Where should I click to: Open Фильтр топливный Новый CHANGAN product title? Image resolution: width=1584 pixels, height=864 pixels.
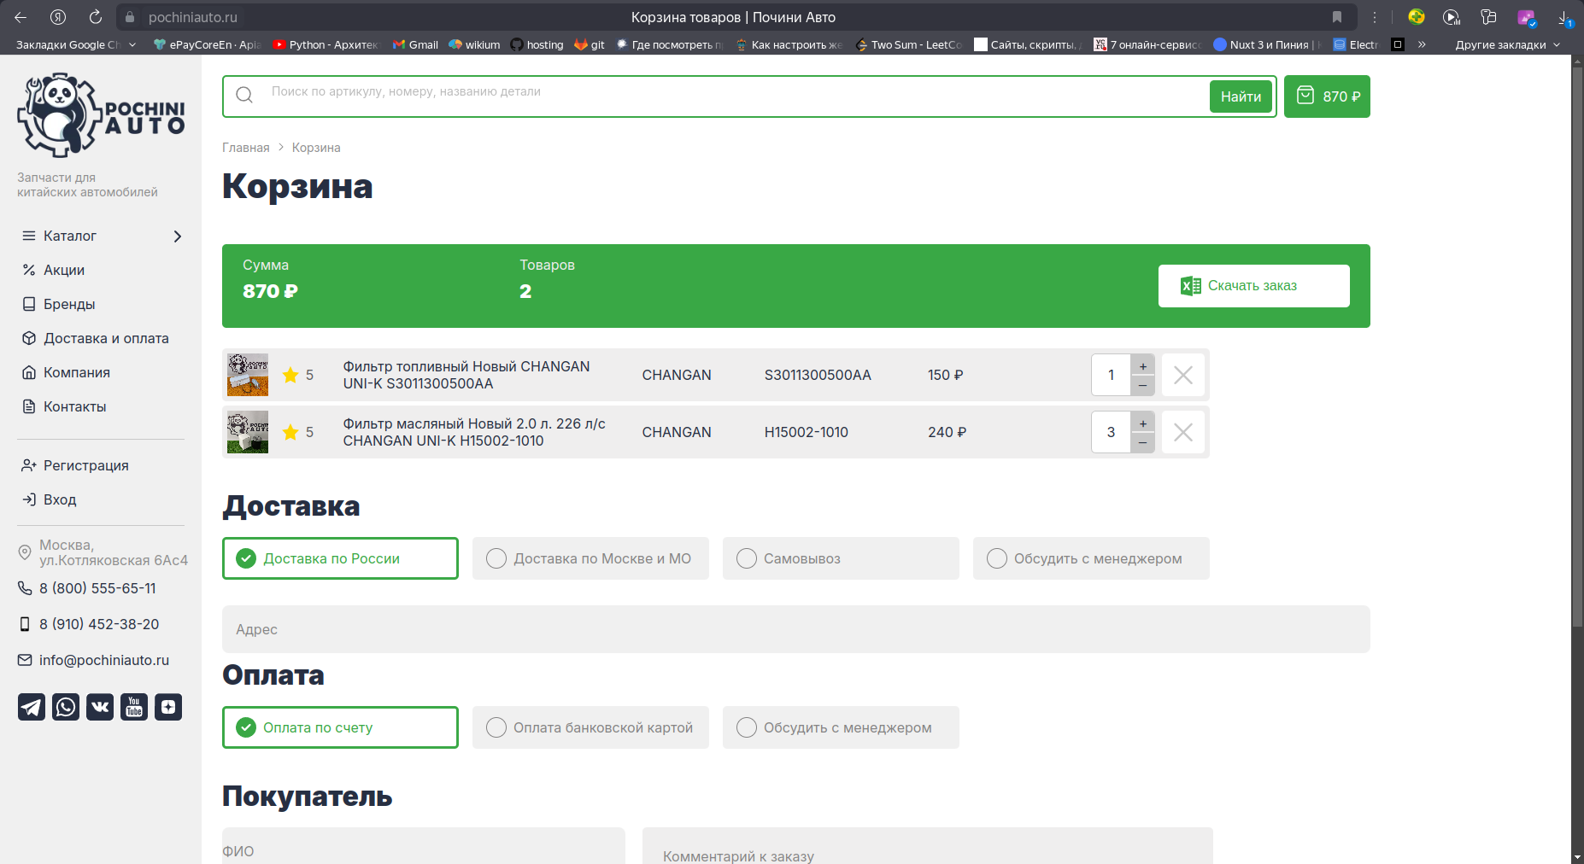466,375
